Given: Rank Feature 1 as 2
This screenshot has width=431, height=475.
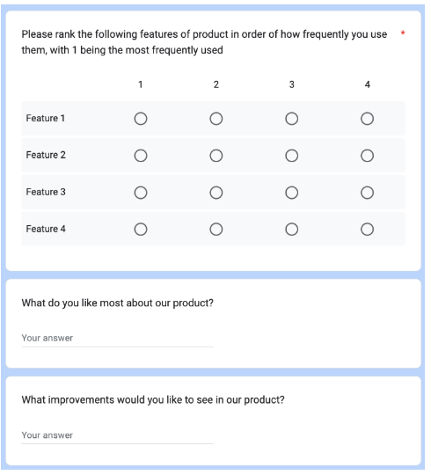Looking at the screenshot, I should [218, 120].
